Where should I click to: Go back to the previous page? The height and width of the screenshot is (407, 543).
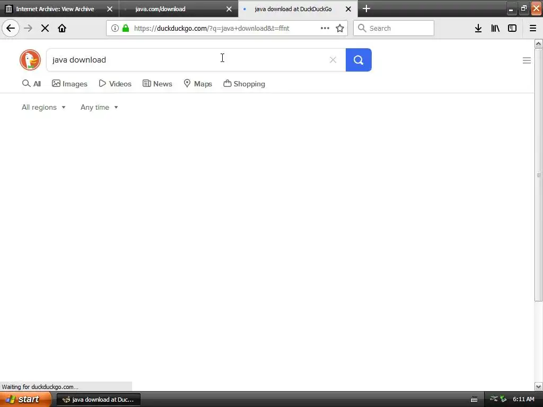(x=11, y=28)
